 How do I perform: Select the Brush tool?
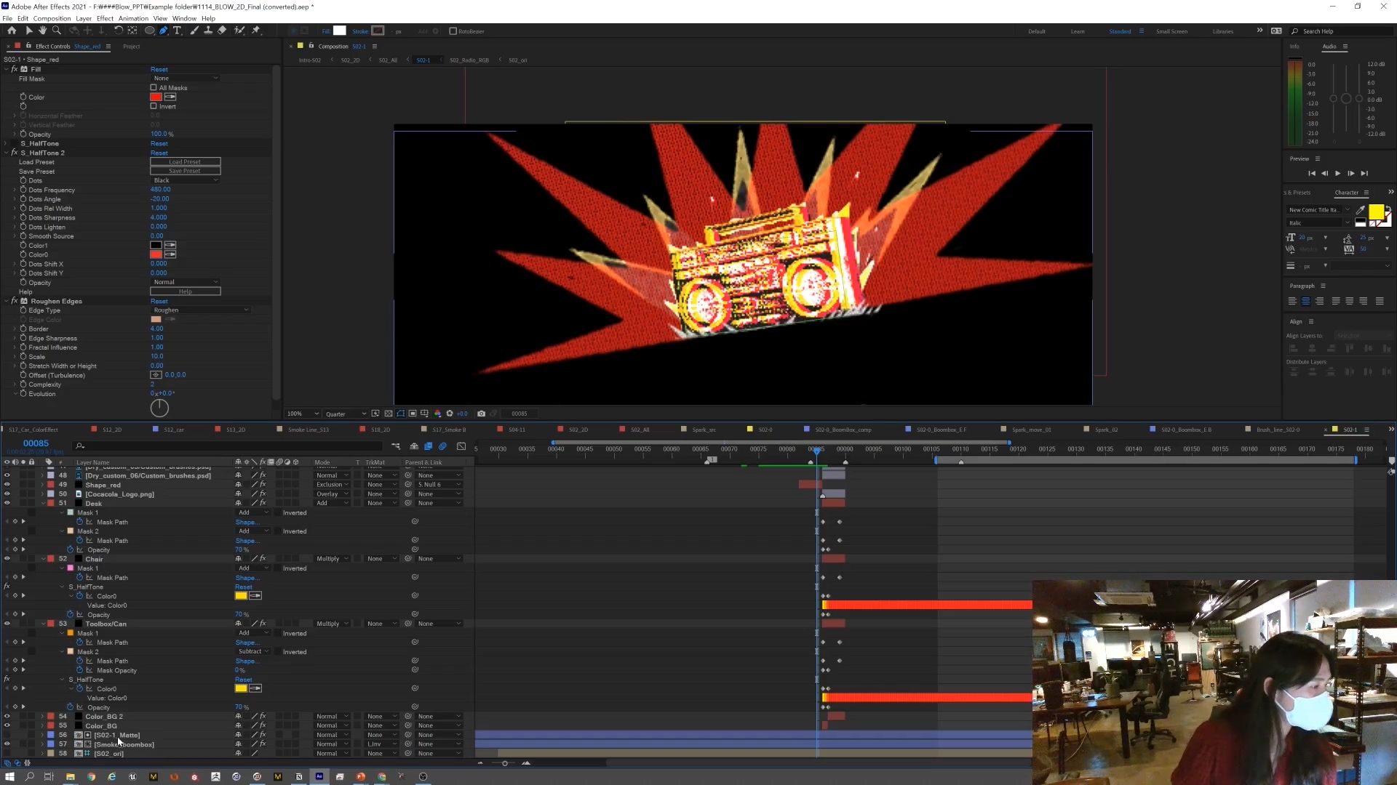[x=194, y=31]
